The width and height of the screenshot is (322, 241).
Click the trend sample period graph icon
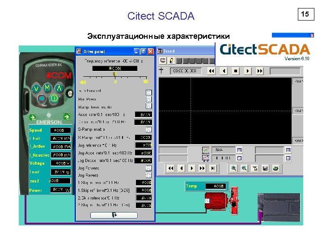(206, 158)
